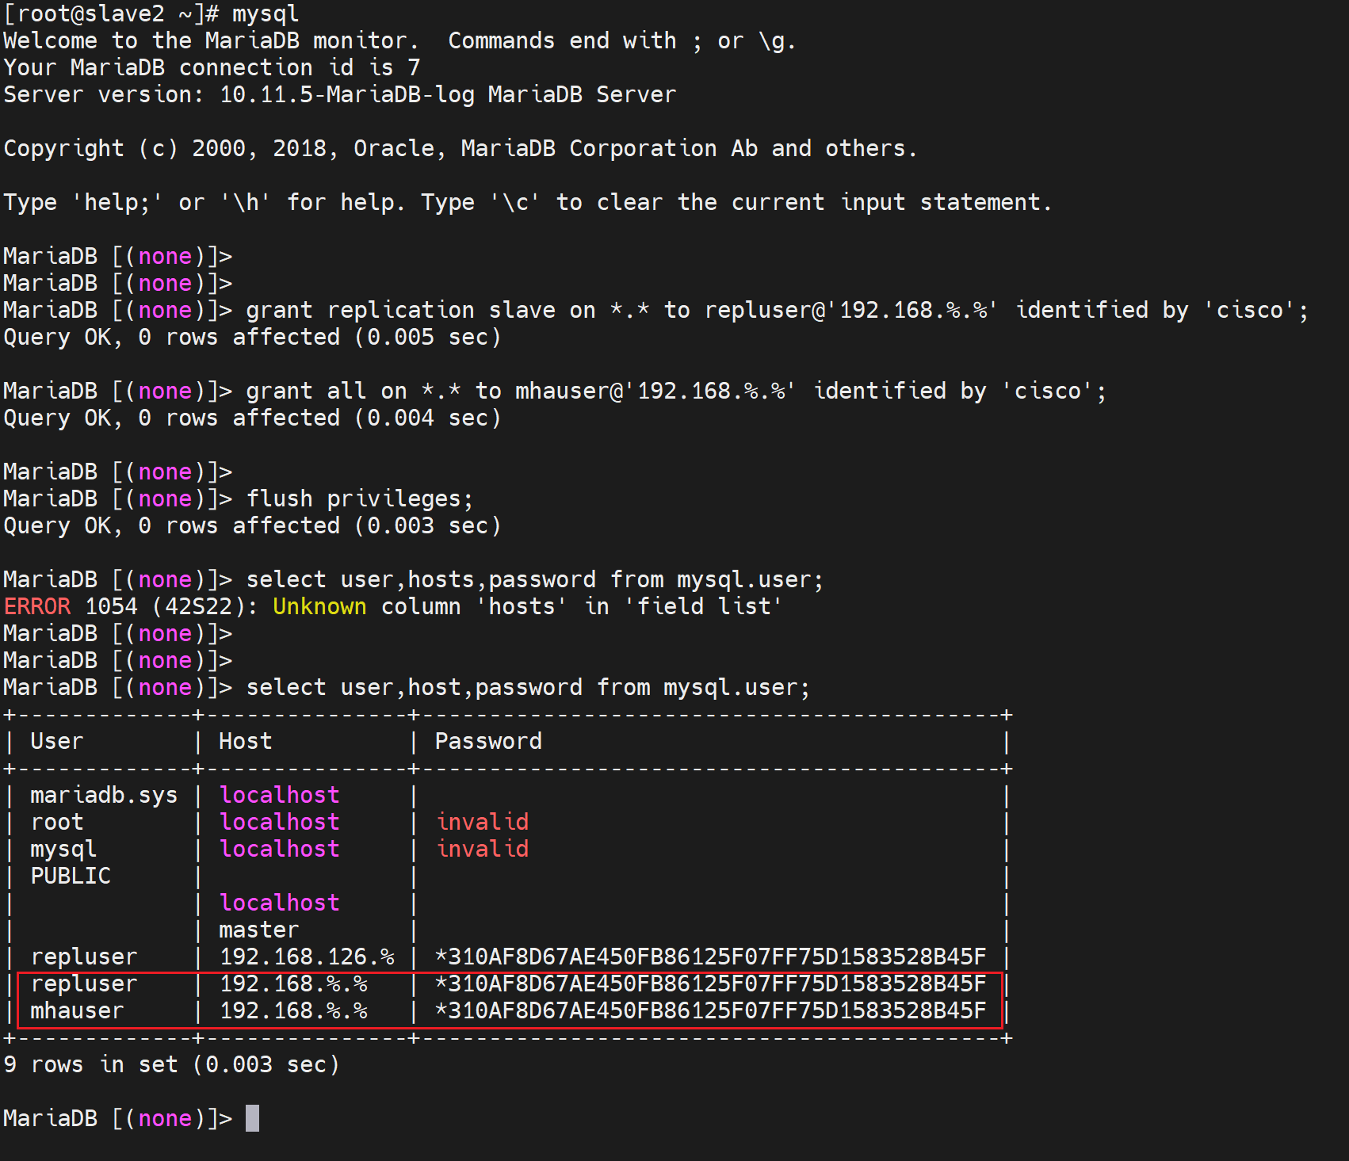Screen dimensions: 1349x1161
Task: Click the User column header
Action: coord(56,741)
